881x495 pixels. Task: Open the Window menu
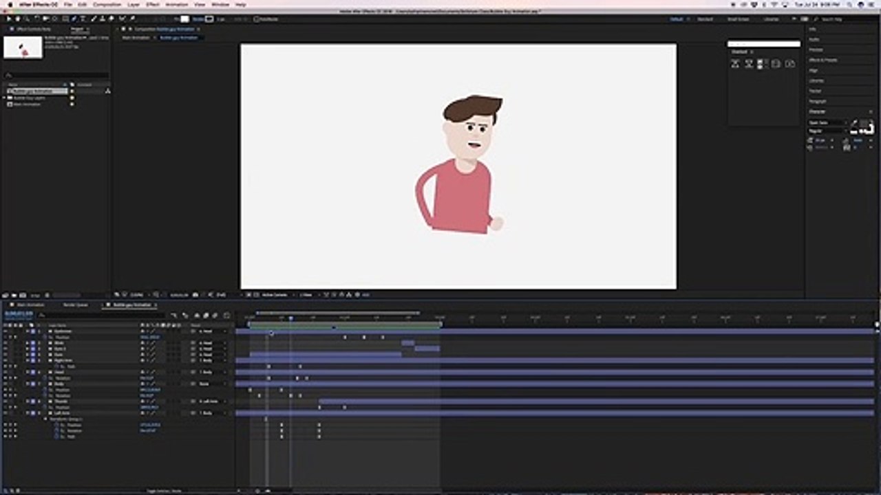[x=220, y=4]
